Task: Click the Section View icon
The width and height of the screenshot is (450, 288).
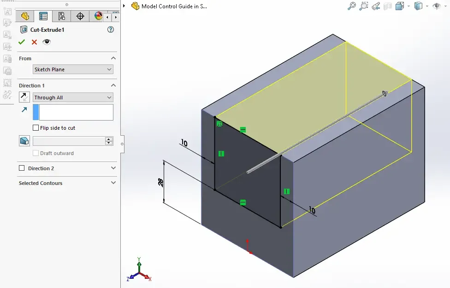Action: (388, 6)
